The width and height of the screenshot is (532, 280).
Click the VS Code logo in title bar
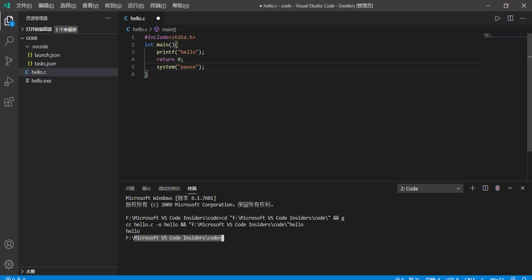click(7, 5)
